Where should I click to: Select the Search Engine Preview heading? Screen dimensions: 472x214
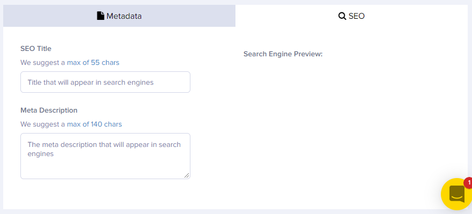(283, 54)
